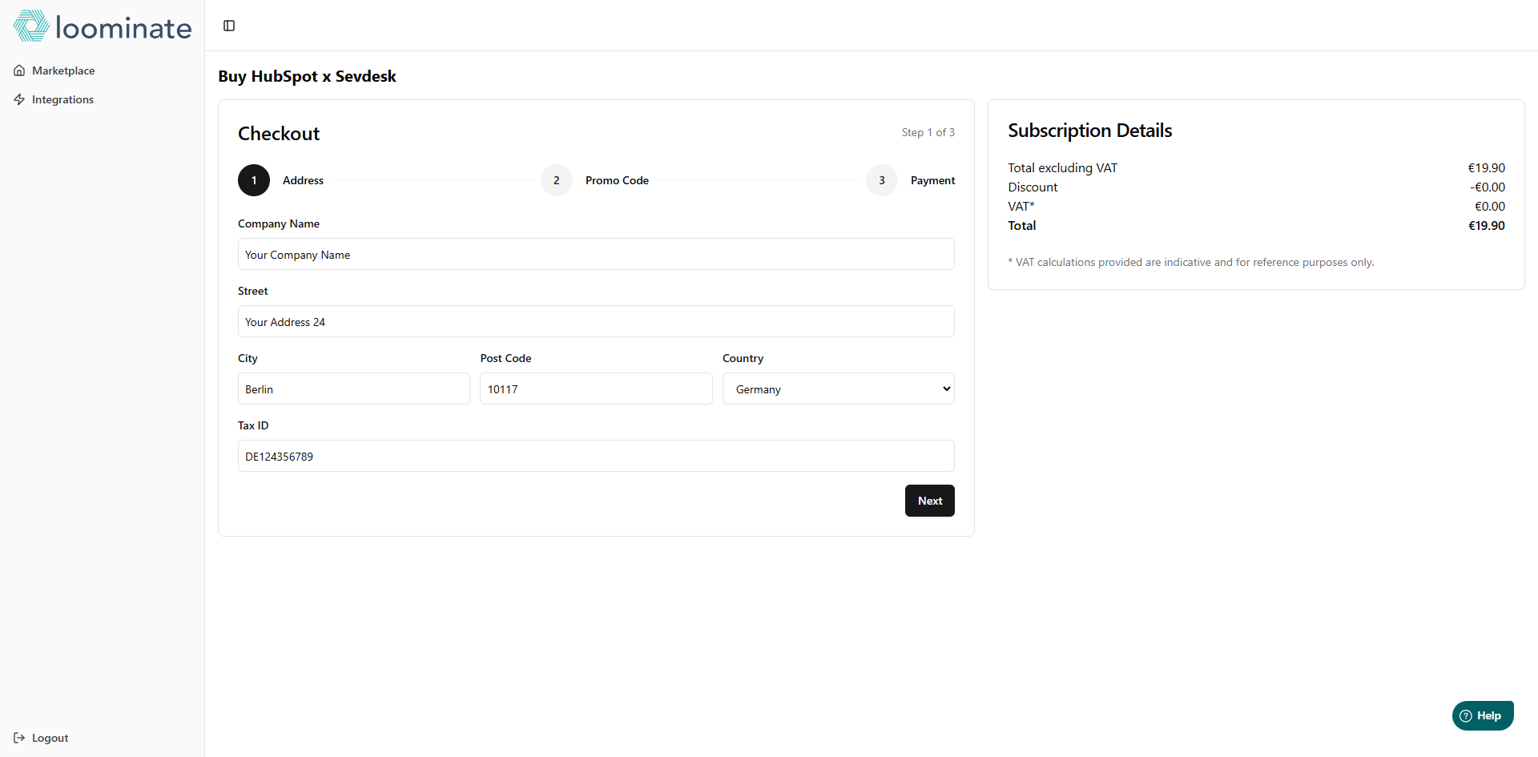Click the Integrations lightning icon
This screenshot has width=1538, height=757.
coord(19,99)
